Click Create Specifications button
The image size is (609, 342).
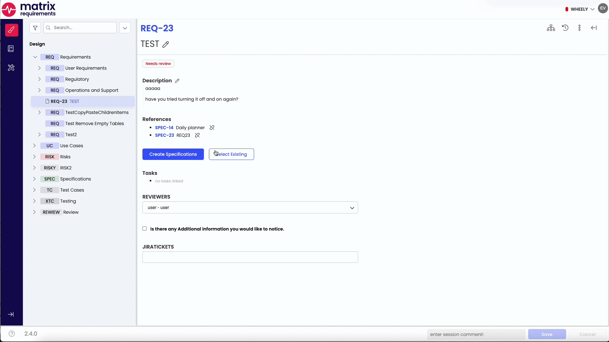tap(173, 154)
